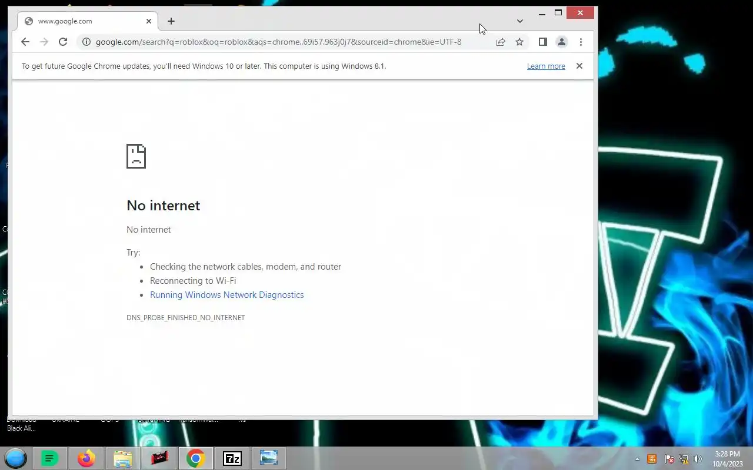Go back with the Chrome back arrow
This screenshot has height=470, width=753.
point(25,42)
